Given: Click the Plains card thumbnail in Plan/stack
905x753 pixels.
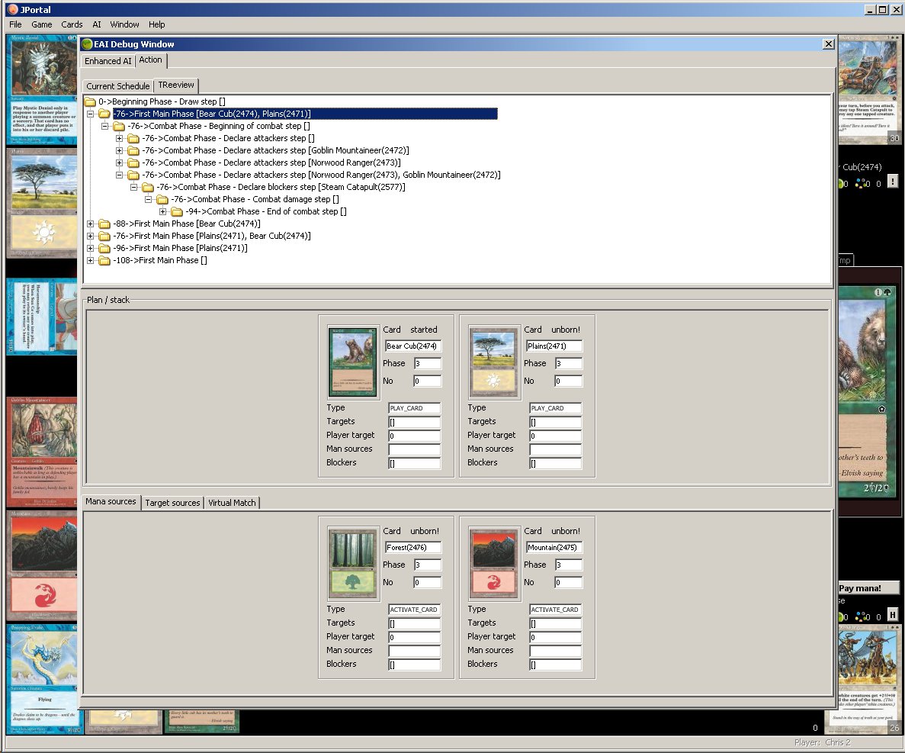Looking at the screenshot, I should (x=494, y=362).
